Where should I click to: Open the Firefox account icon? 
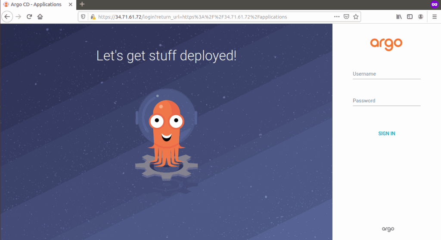point(420,17)
